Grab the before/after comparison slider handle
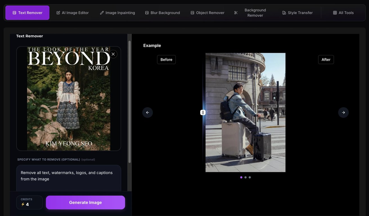The width and height of the screenshot is (369, 216). (x=203, y=112)
